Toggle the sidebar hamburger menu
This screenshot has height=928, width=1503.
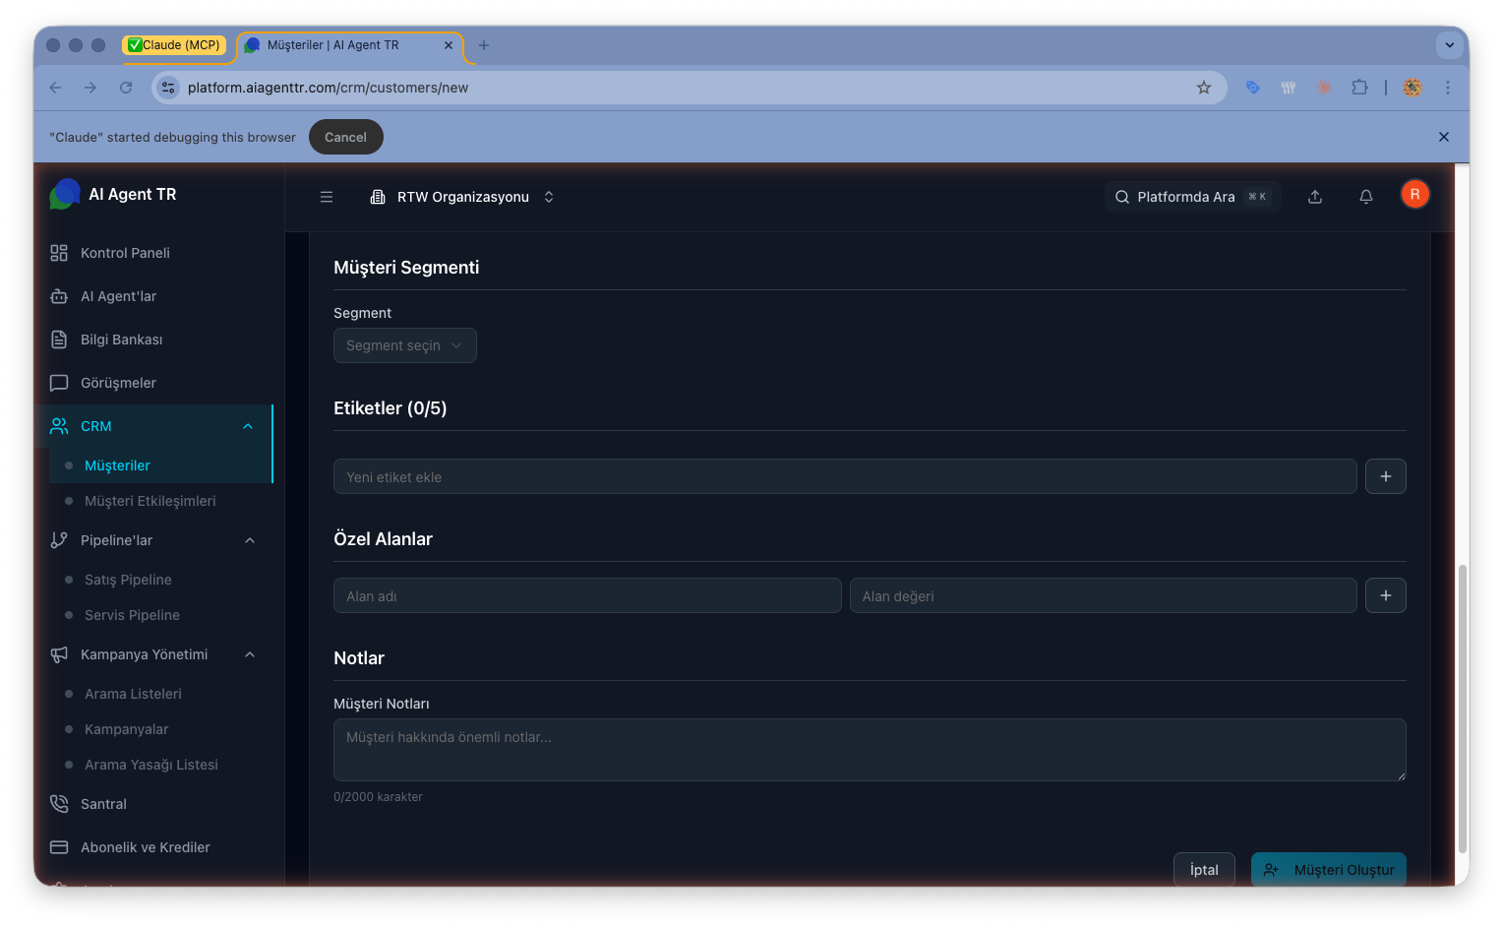[327, 197]
